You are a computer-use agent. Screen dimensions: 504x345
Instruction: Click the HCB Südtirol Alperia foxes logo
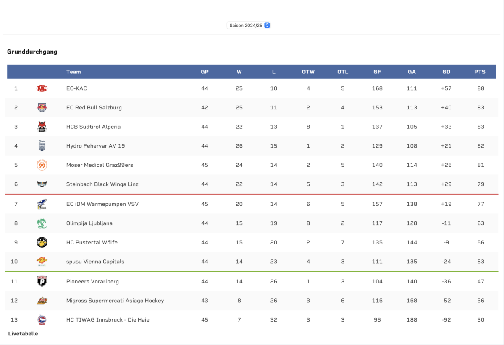42,127
